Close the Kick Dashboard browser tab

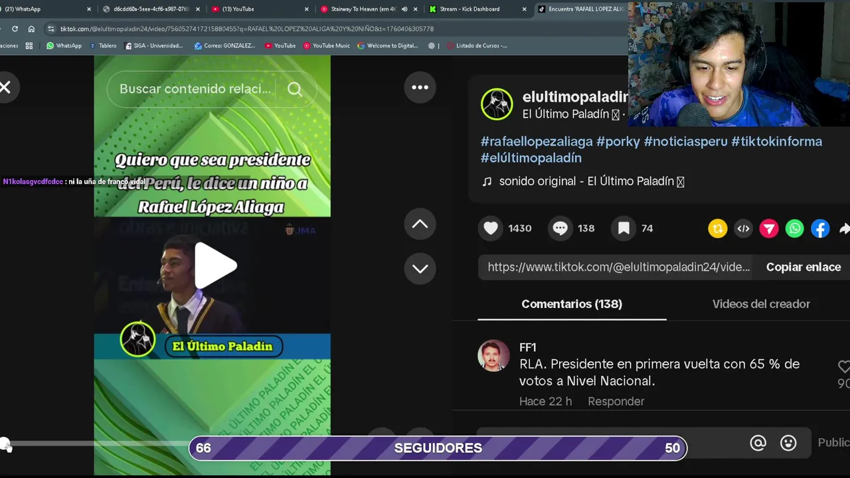524,9
